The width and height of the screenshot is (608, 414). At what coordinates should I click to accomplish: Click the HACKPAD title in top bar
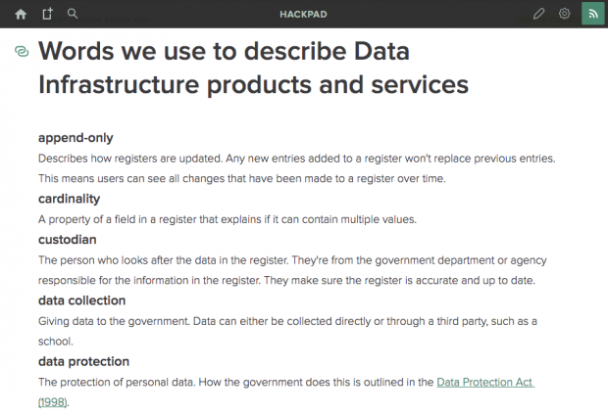coord(303,15)
